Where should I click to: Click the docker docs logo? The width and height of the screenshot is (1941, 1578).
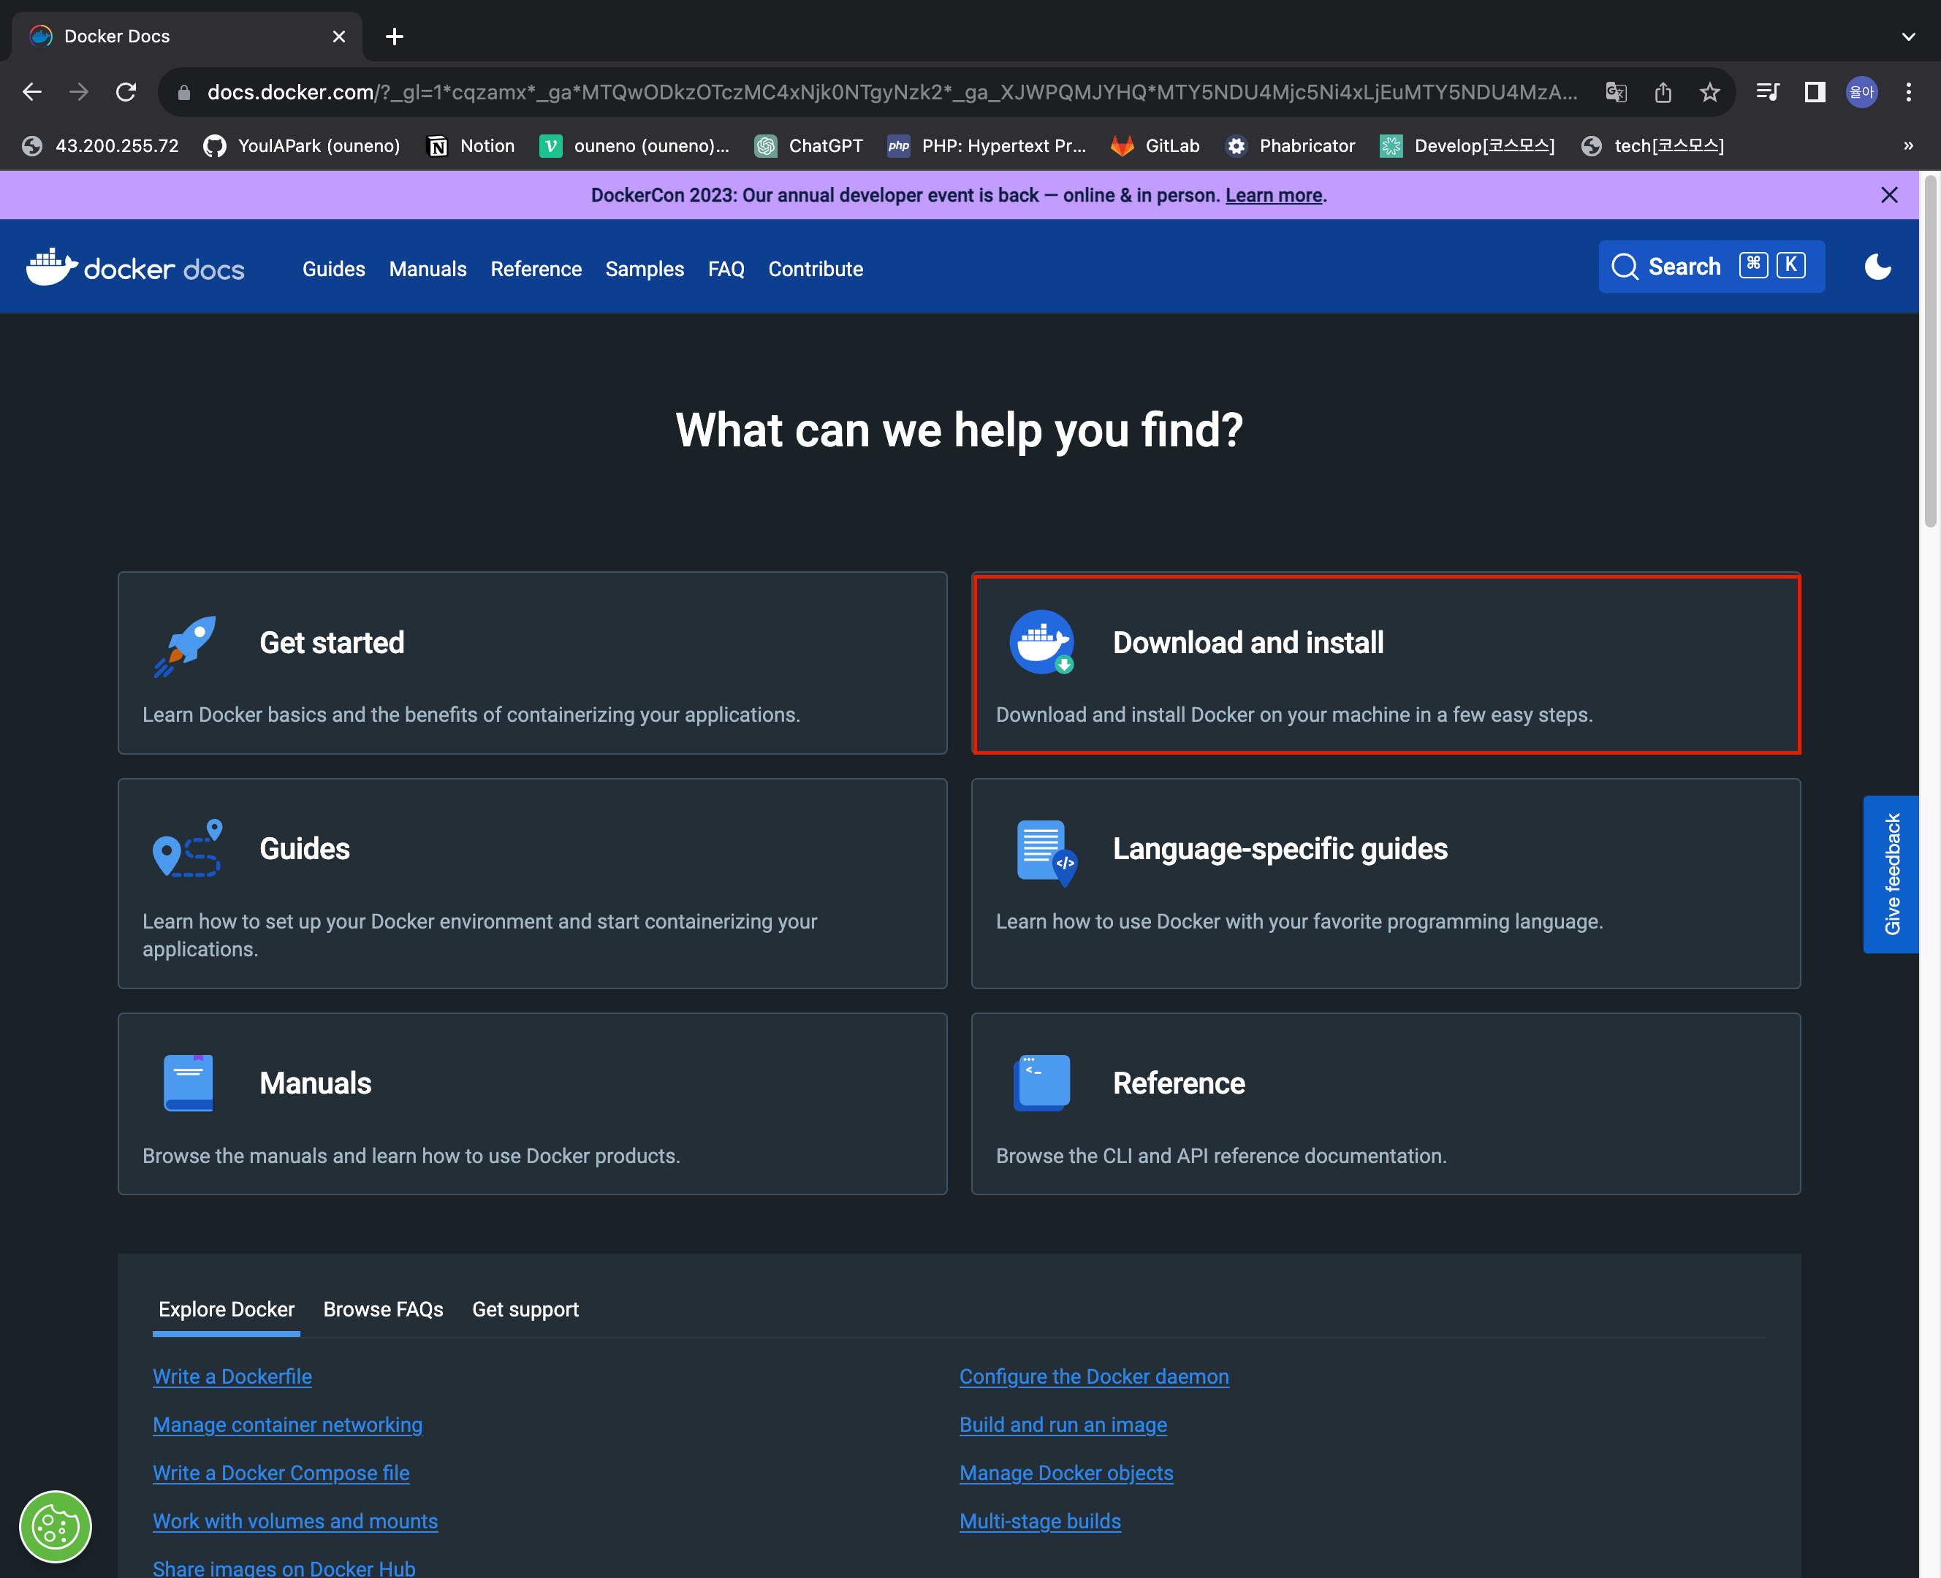click(135, 267)
